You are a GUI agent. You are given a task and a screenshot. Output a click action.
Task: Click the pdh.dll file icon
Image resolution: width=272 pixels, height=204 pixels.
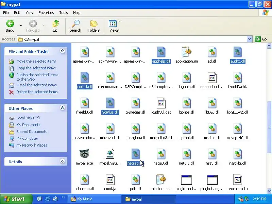pos(135,180)
